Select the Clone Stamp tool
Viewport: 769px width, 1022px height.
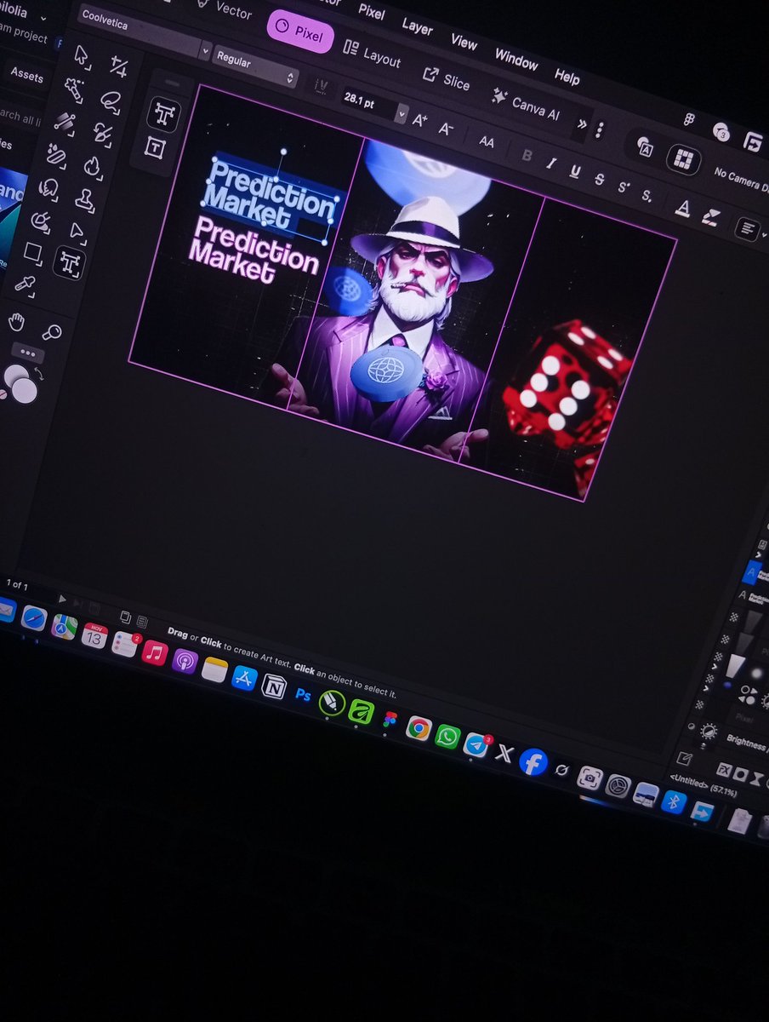click(x=85, y=198)
